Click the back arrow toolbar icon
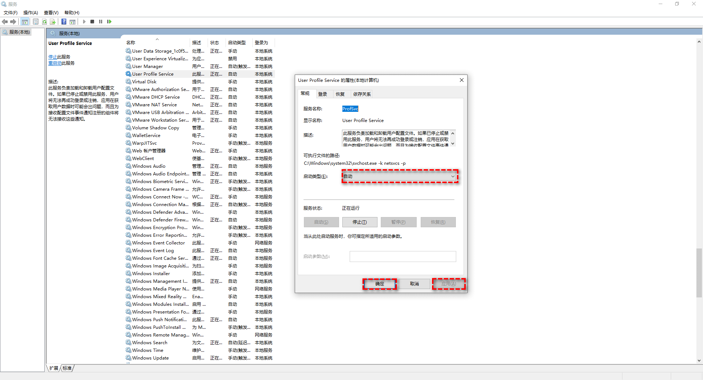This screenshot has height=380, width=703. pyautogui.click(x=5, y=22)
